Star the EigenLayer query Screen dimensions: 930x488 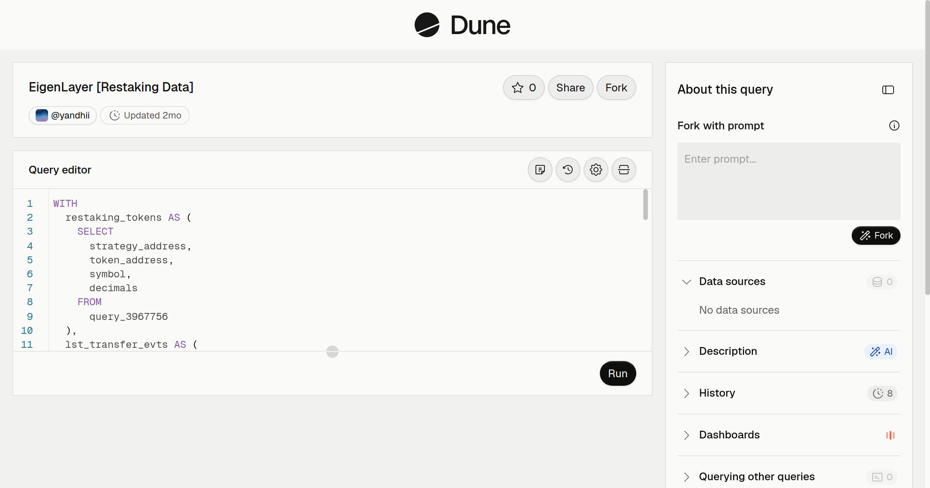pos(524,88)
